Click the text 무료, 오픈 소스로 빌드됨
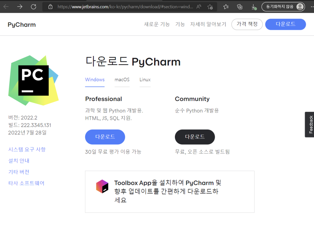Screen dimensions: 314x230 202,152
